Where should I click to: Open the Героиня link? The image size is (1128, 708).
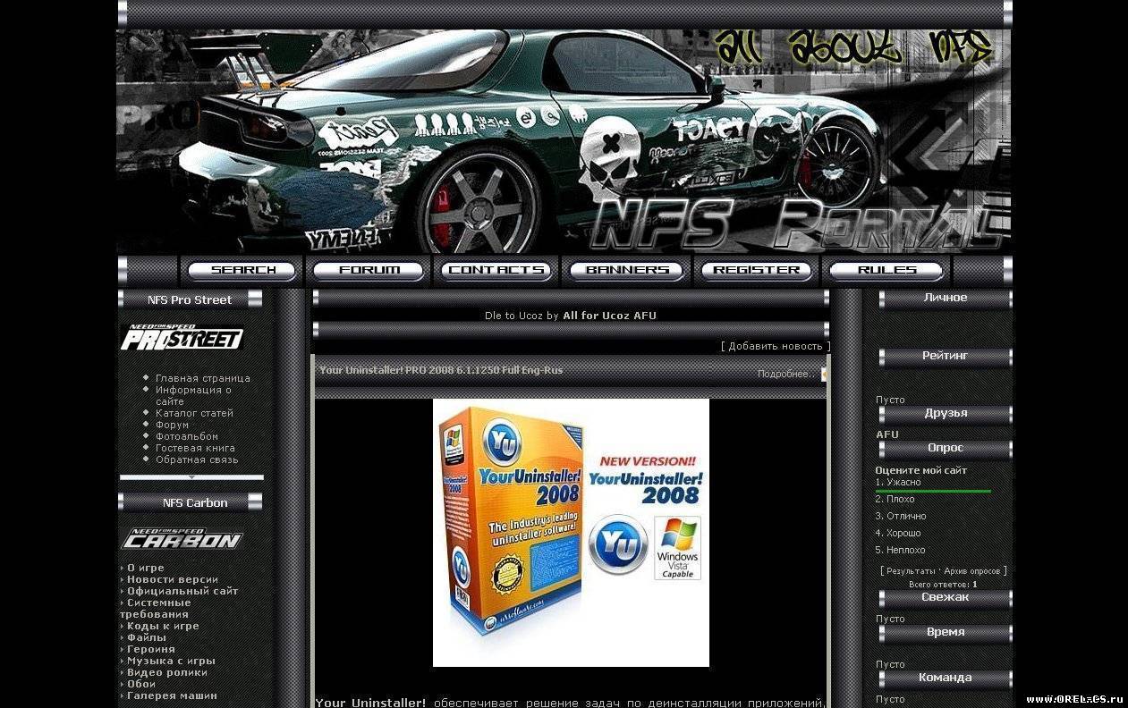150,649
